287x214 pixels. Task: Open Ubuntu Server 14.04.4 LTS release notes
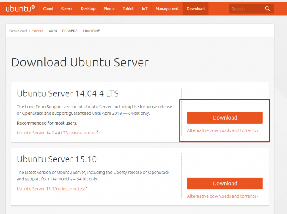pos(57,133)
